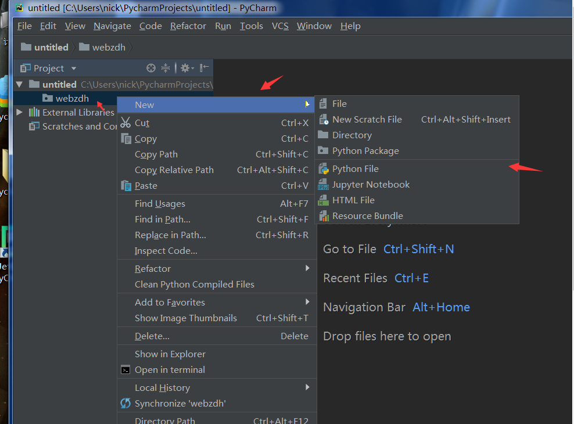The width and height of the screenshot is (574, 424).
Task: Open the Navigate menu
Action: tap(112, 26)
